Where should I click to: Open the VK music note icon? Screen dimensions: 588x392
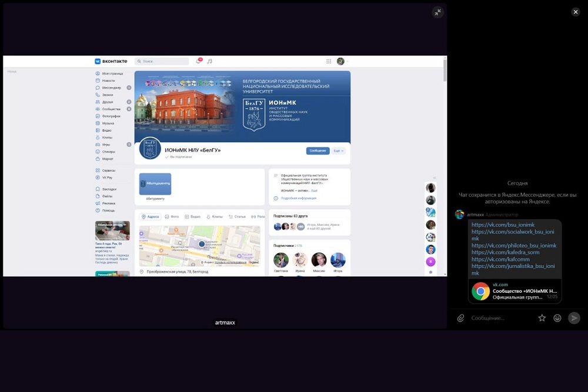tap(210, 61)
